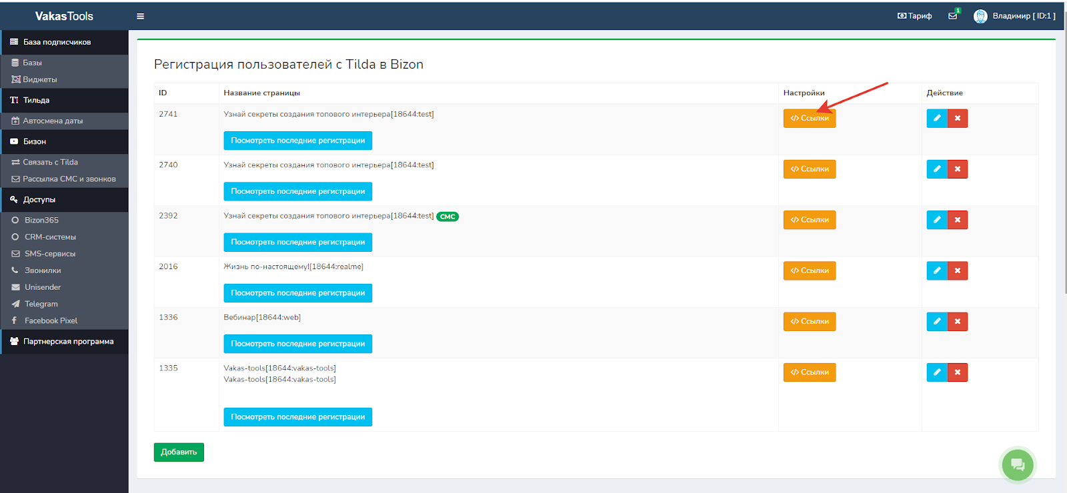Open Рассылка СМС и звонков menu item
Image resolution: width=1067 pixels, height=493 pixels.
[x=69, y=179]
